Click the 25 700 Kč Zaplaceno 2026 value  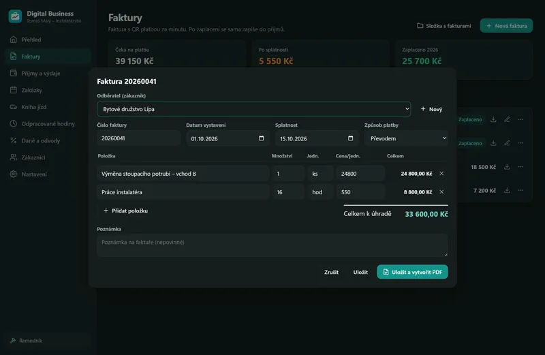pos(422,61)
